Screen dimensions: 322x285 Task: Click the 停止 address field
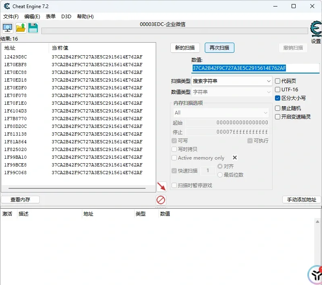tap(228, 132)
